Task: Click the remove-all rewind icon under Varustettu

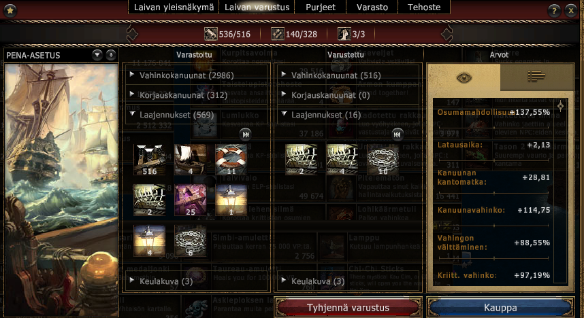Action: [397, 135]
